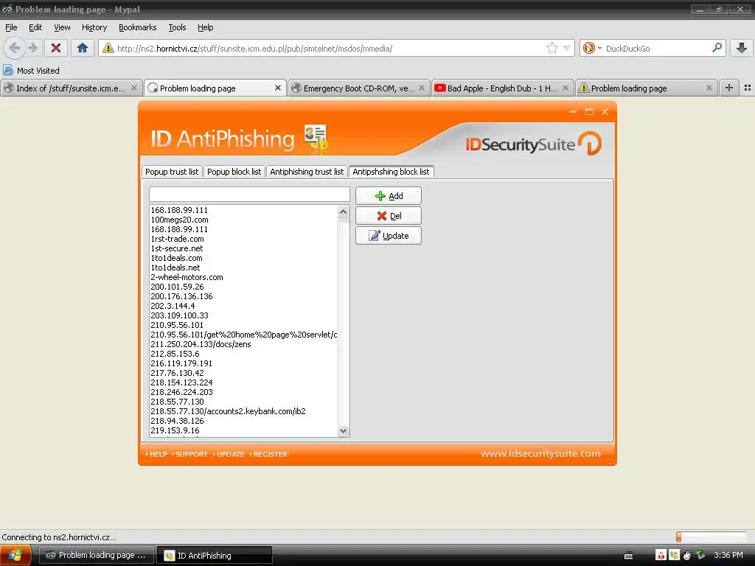This screenshot has height=566, width=755.
Task: Click the search magnifier icon
Action: 717,48
